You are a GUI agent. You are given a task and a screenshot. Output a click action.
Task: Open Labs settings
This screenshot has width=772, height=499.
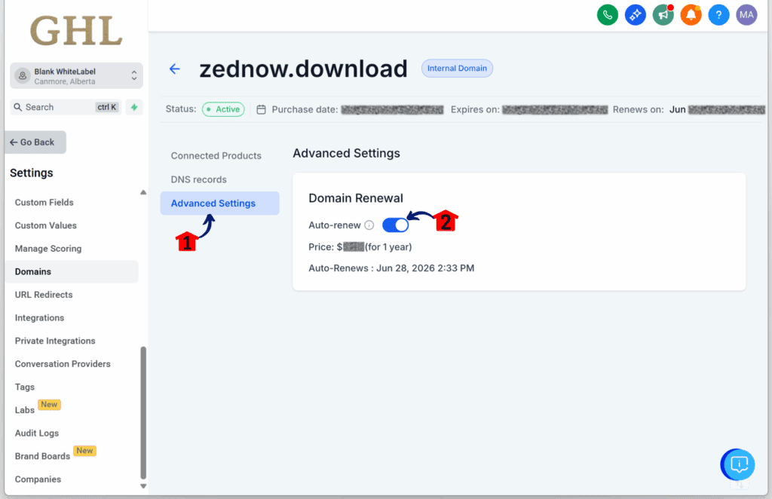pos(25,410)
